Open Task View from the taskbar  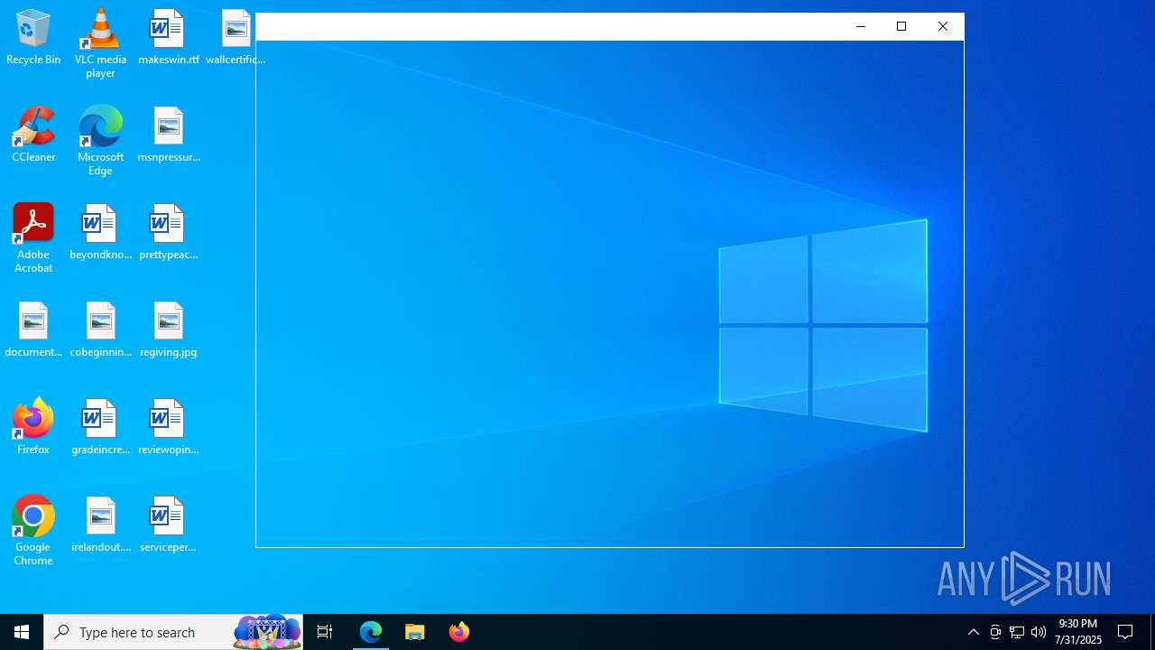325,632
